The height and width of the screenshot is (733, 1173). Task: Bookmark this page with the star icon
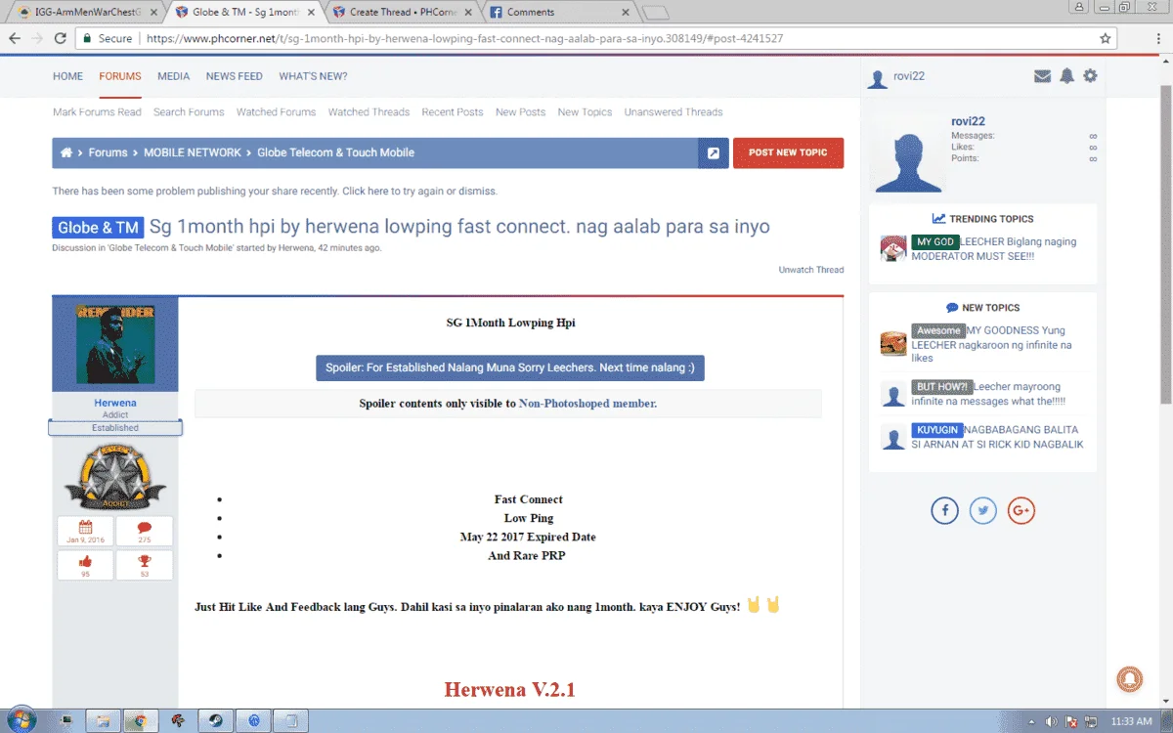(x=1106, y=38)
